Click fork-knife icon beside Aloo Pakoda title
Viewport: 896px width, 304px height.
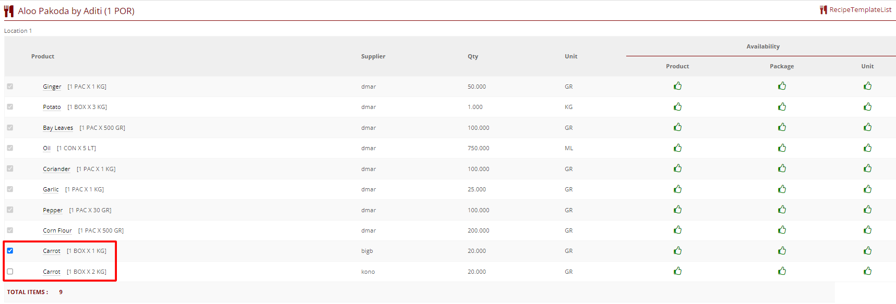[9, 11]
